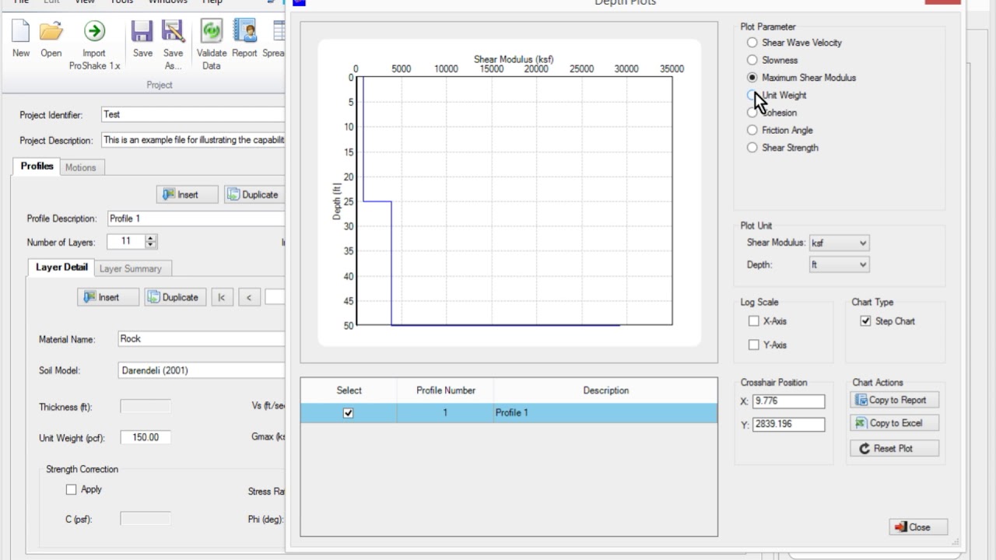
Task: Apply strength correction checkbox
Action: (72, 489)
